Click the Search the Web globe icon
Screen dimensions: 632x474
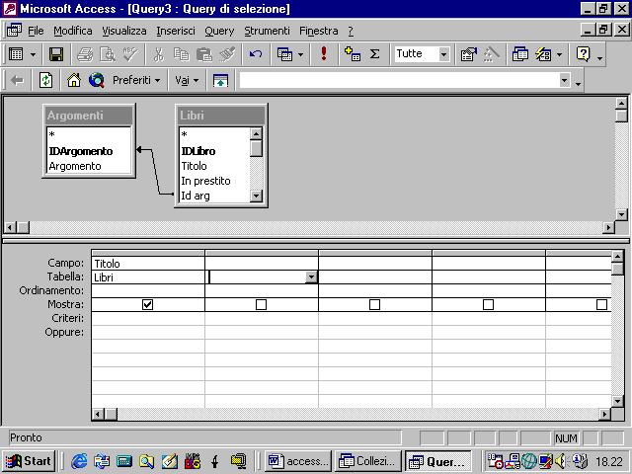[x=97, y=81]
